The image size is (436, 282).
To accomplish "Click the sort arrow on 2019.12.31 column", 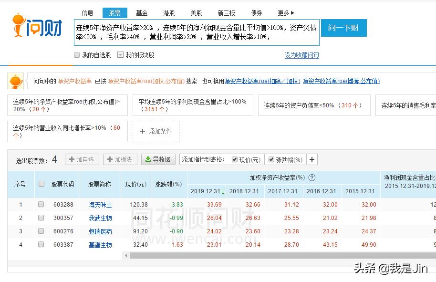I will [224, 191].
